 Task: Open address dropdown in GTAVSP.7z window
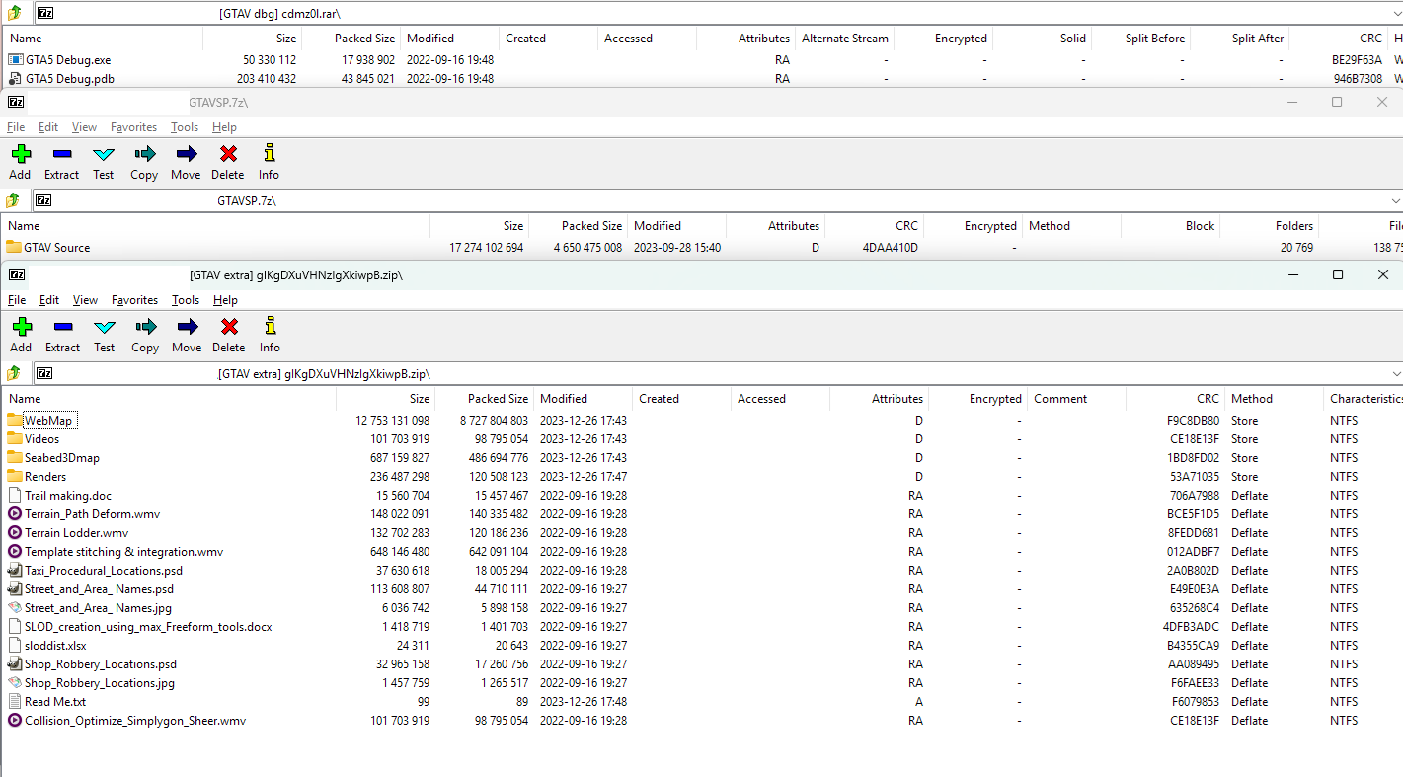1395,200
